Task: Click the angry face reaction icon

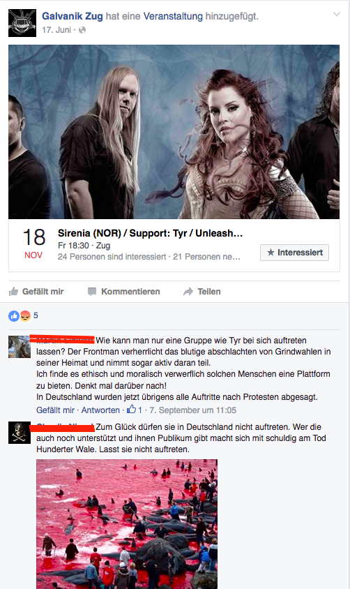Action: [x=25, y=316]
